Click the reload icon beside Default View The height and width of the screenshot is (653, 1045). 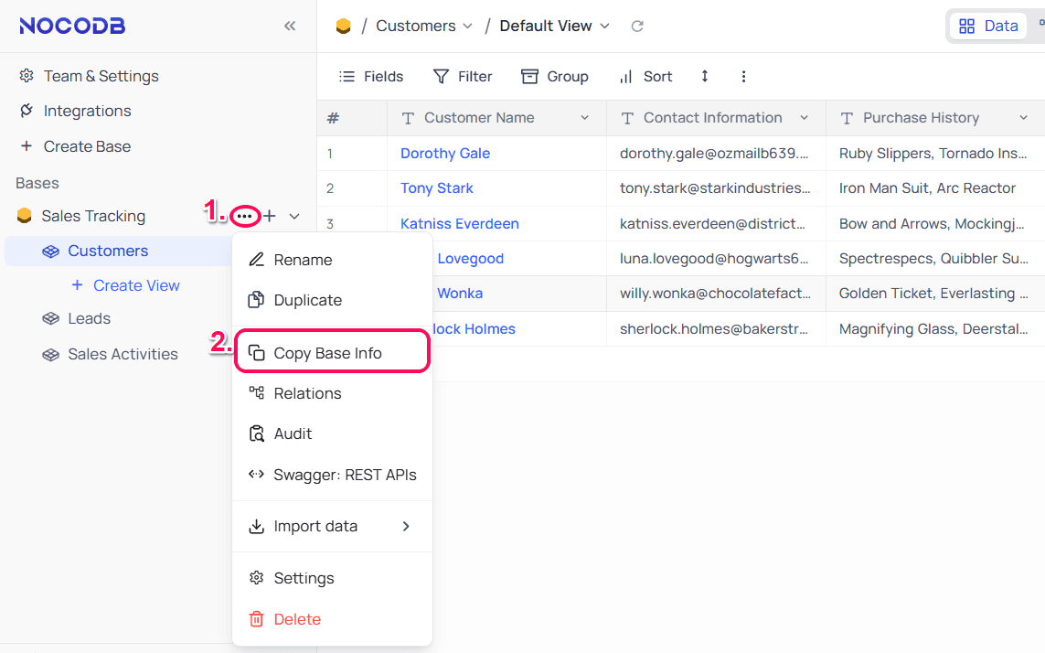(x=638, y=26)
